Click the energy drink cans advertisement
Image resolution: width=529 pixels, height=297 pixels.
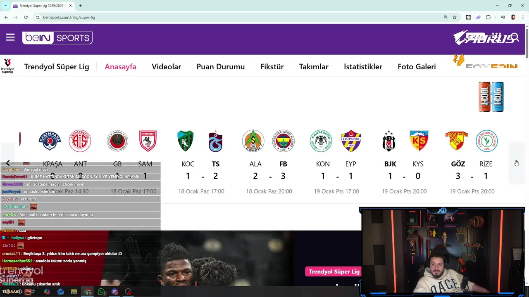click(491, 97)
